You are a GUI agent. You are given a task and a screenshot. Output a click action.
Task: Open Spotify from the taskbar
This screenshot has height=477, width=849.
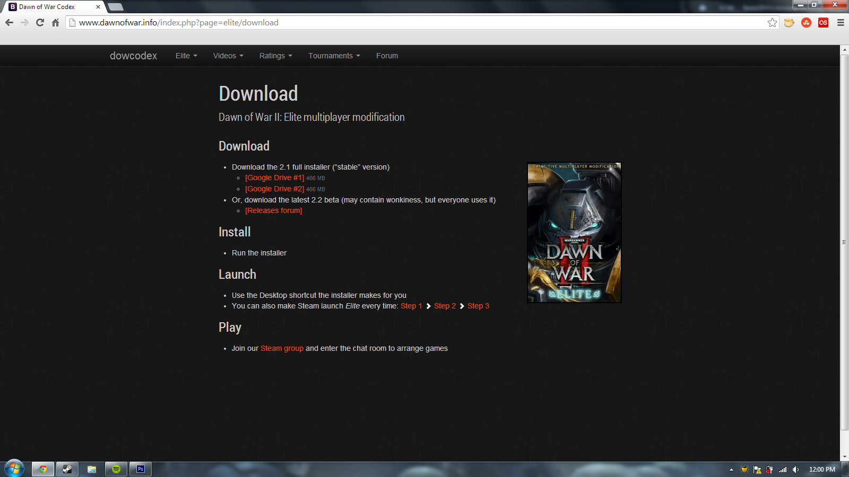point(116,469)
